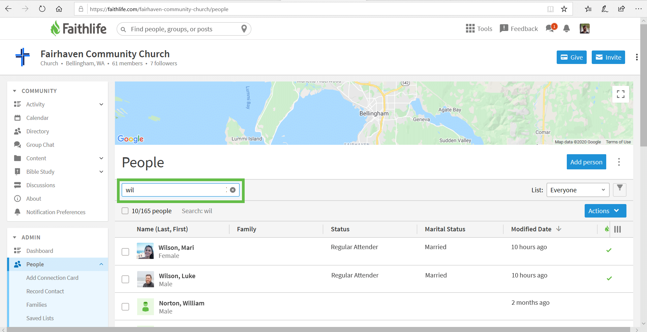The width and height of the screenshot is (647, 332).
Task: Expand the Bible Study submenu
Action: (x=101, y=172)
